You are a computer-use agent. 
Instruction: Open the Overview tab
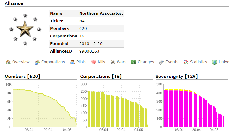pos(21,62)
